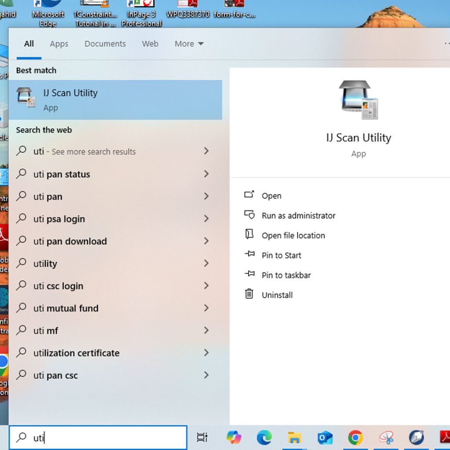The width and height of the screenshot is (450, 450).
Task: Expand the 'uti pan status' suggestion arrow
Action: [x=206, y=174]
